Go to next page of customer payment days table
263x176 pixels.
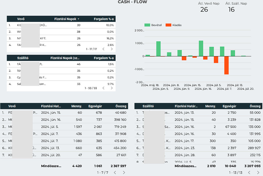click(x=112, y=49)
